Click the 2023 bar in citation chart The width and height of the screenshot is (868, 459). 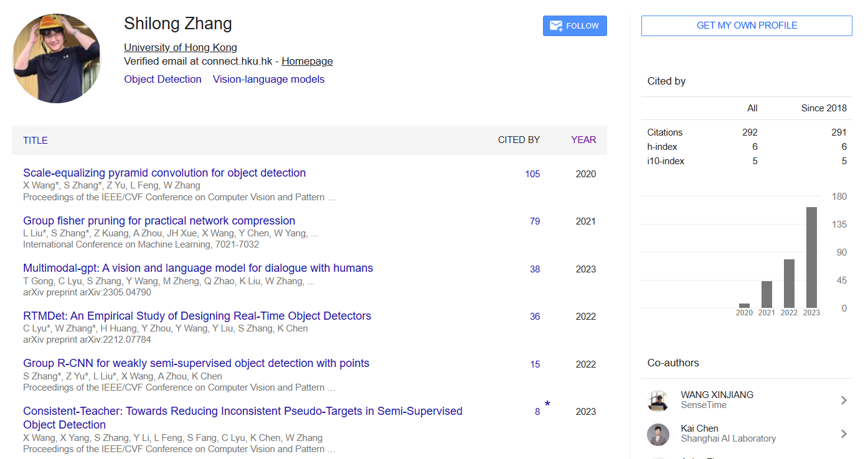tap(811, 257)
